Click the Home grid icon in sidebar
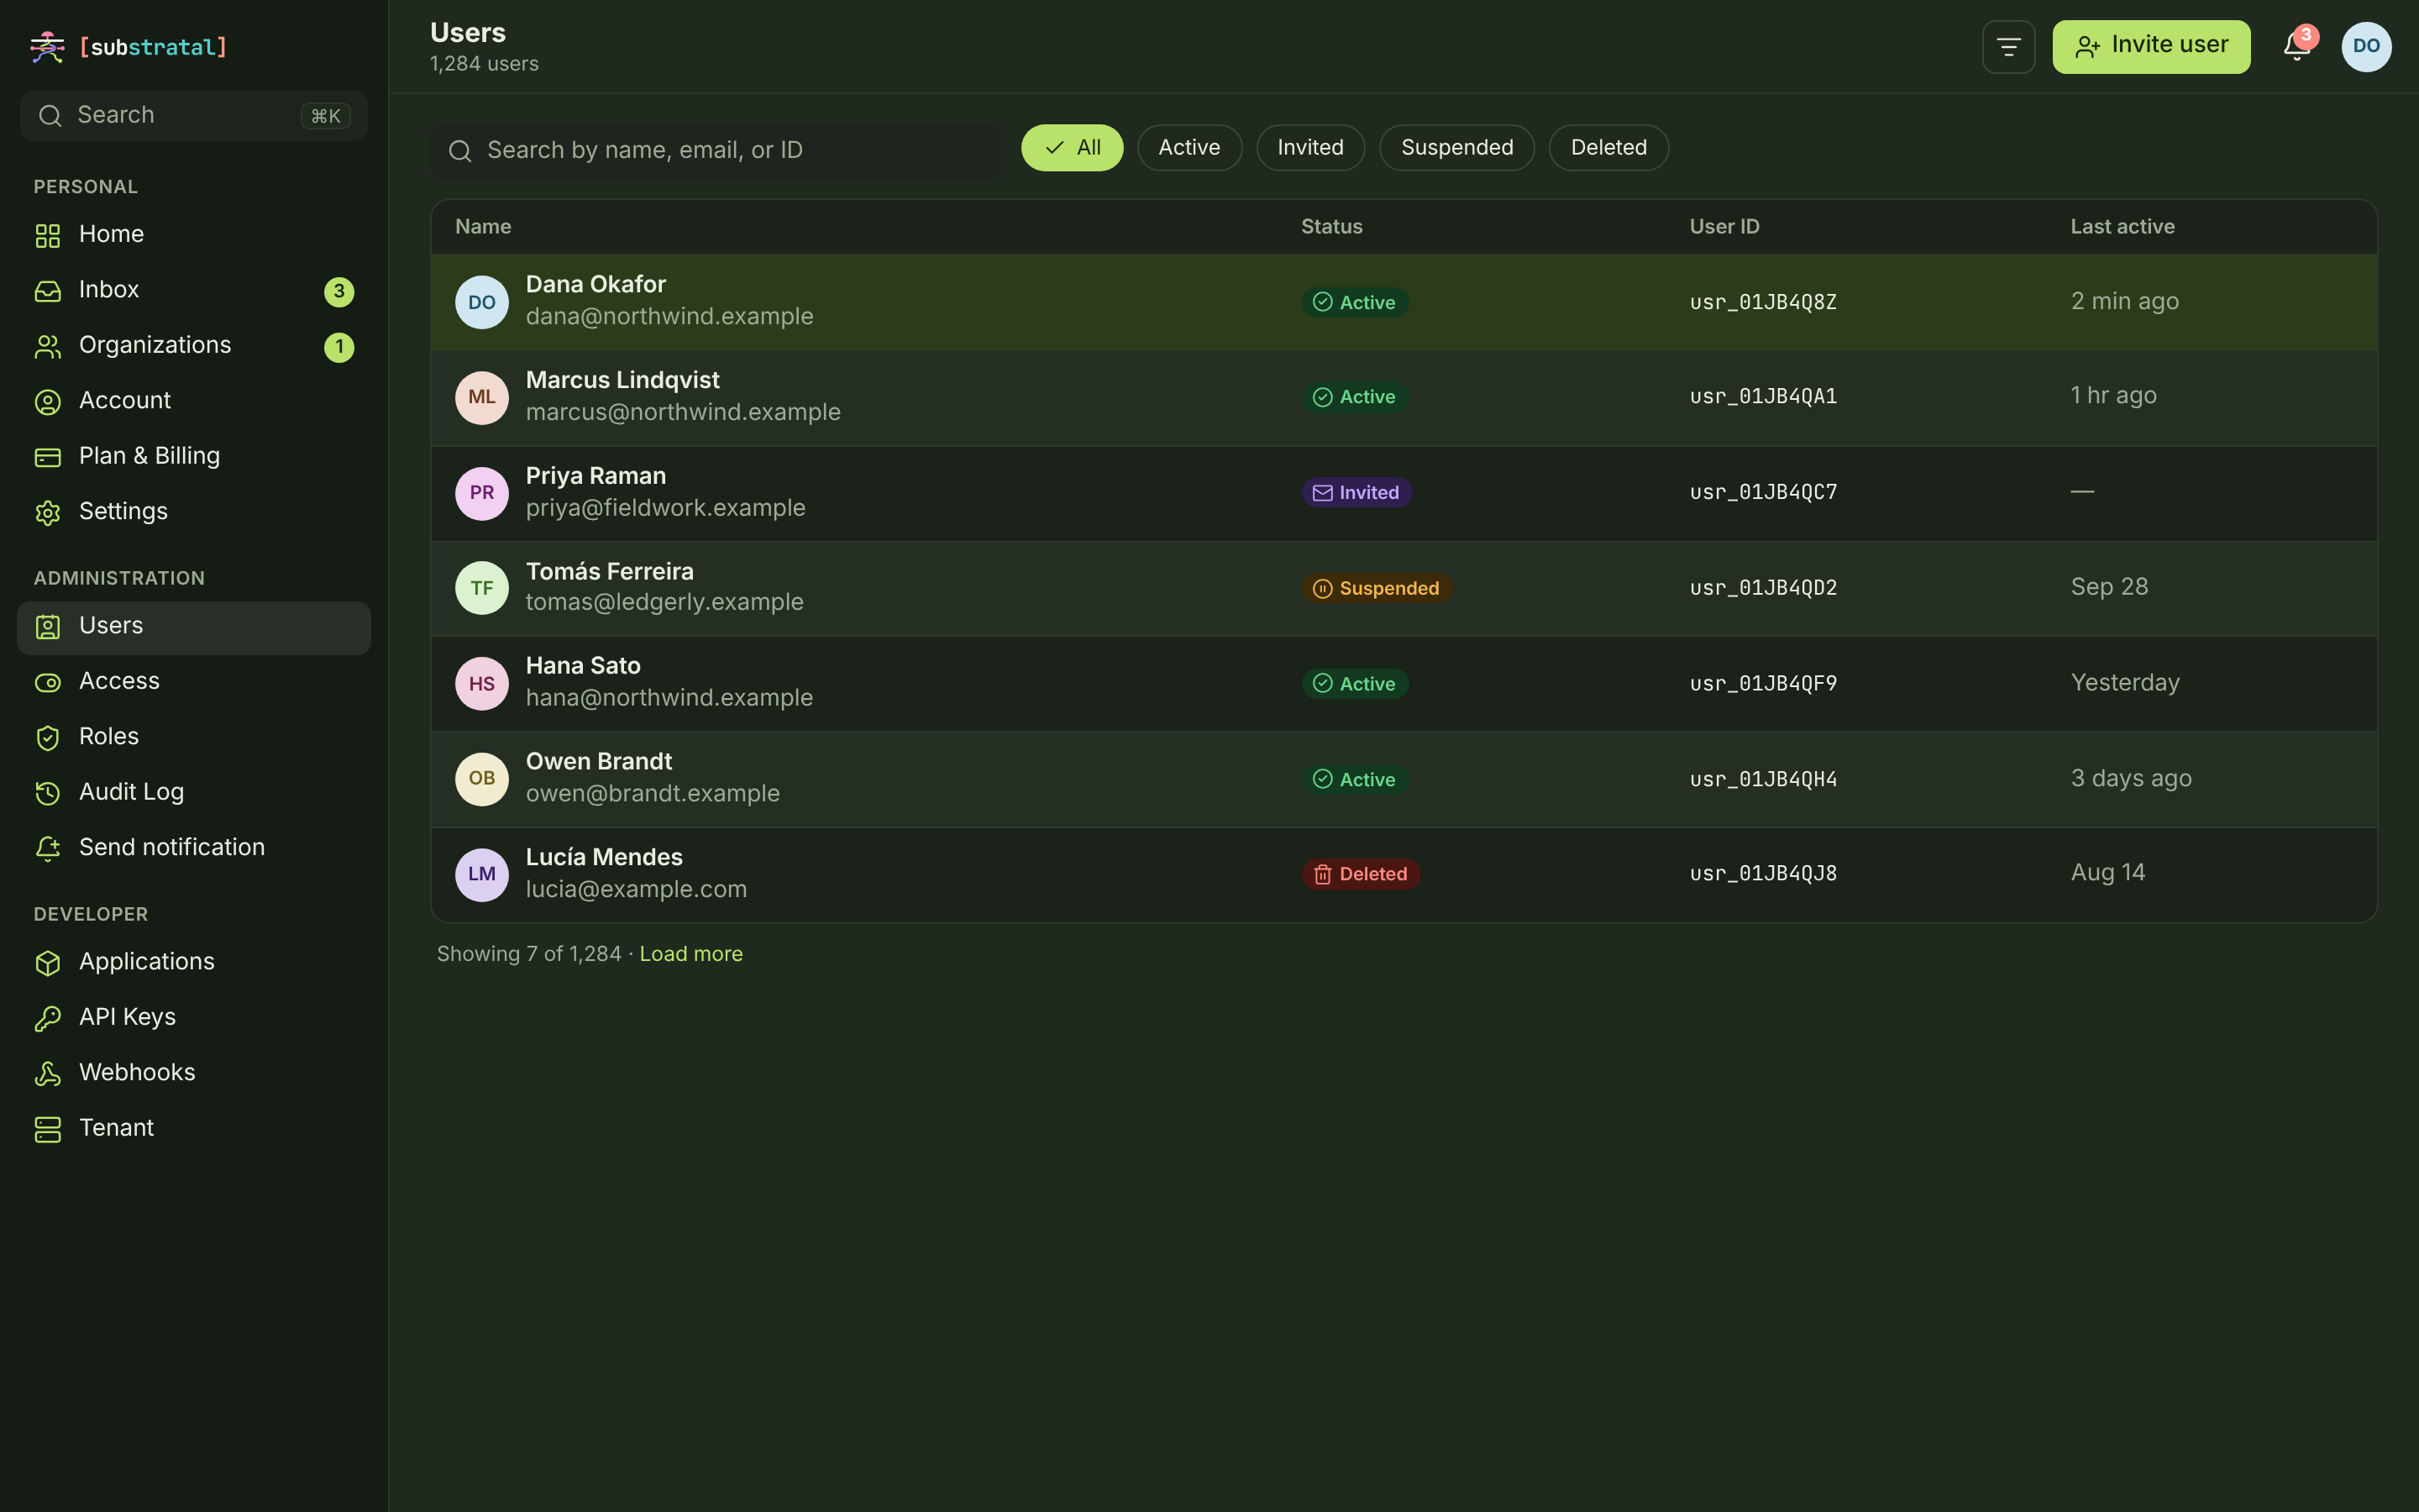 point(48,236)
